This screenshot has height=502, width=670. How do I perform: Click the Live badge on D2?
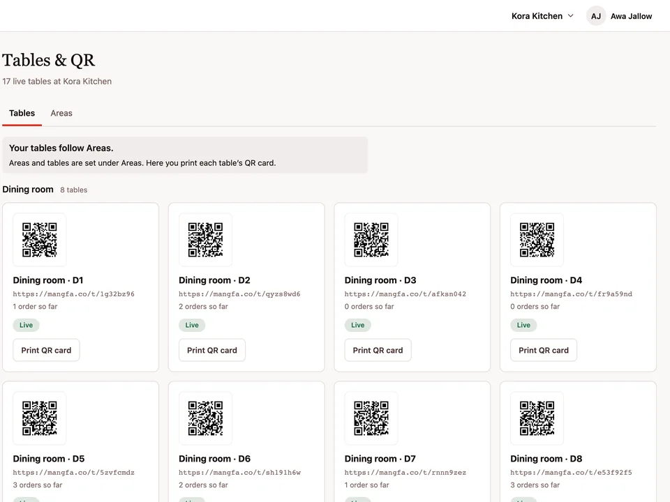tap(192, 325)
